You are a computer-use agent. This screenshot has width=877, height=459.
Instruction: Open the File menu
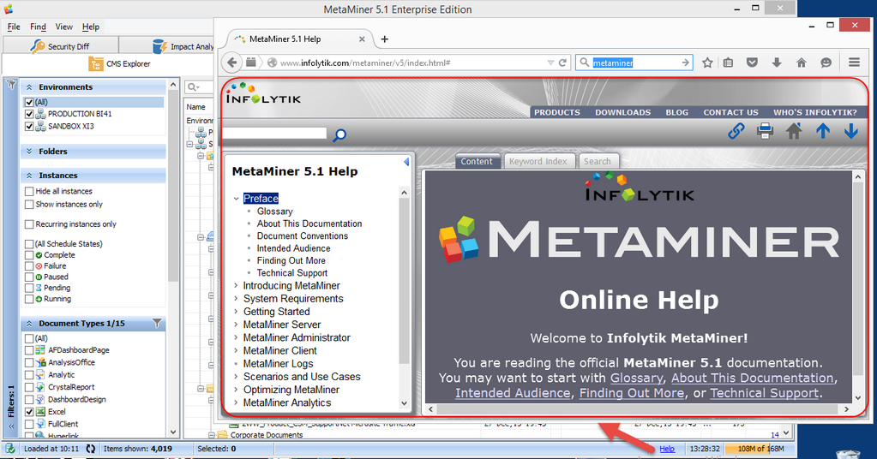coord(14,27)
